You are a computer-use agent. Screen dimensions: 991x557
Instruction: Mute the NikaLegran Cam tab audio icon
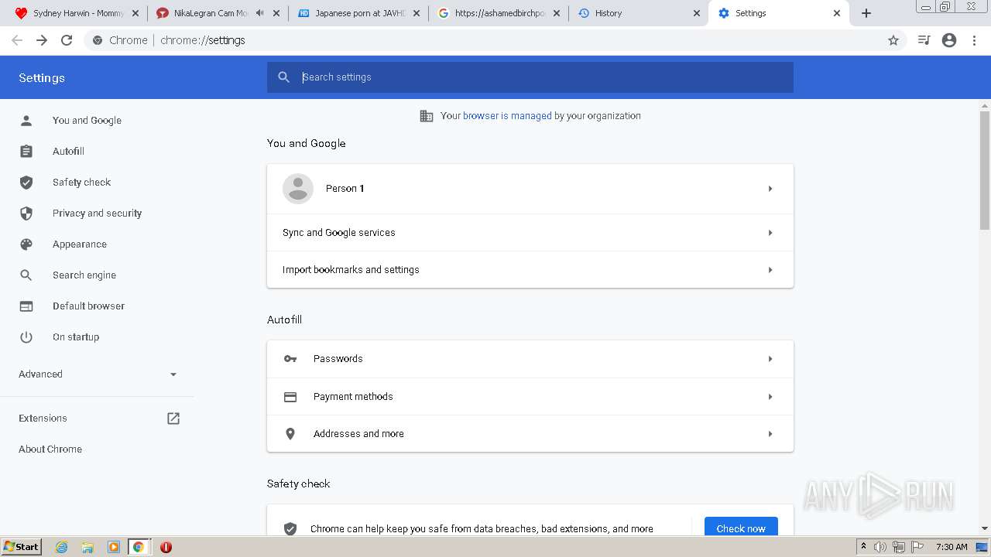pyautogui.click(x=259, y=13)
